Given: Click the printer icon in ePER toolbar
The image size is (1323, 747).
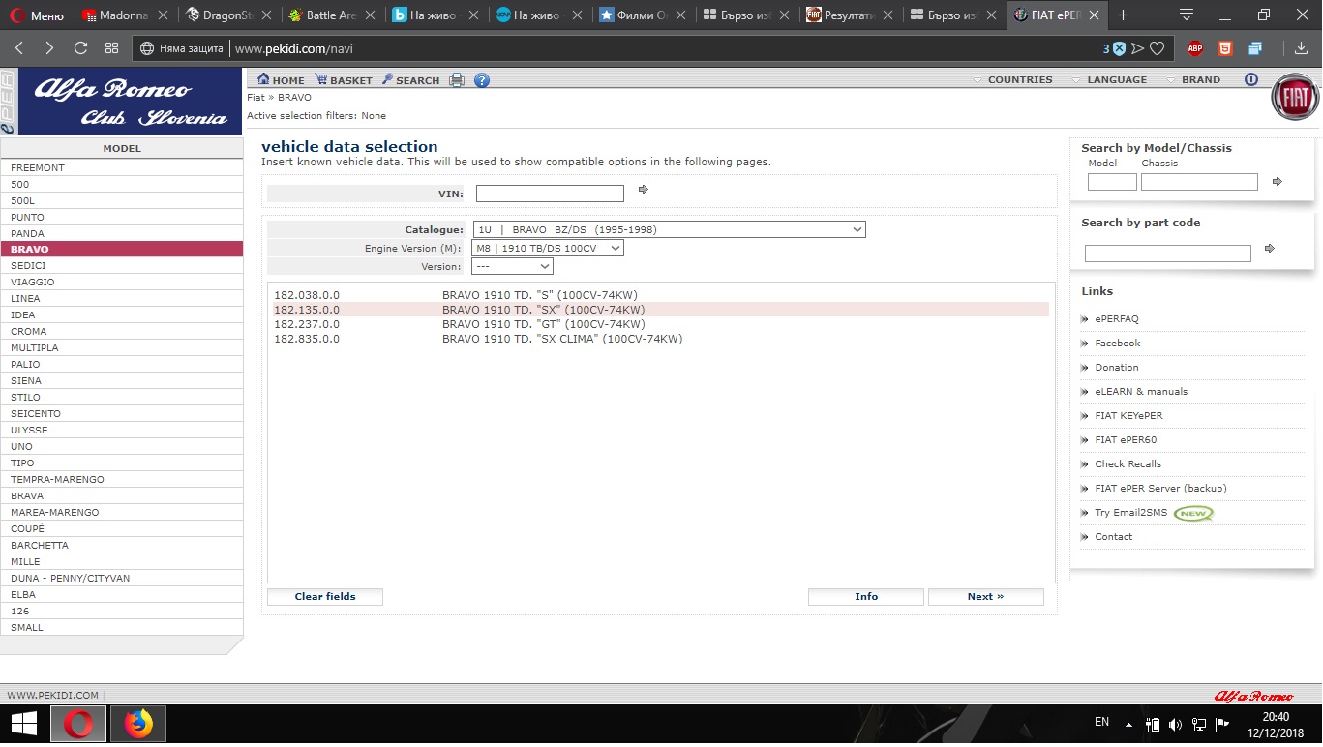Looking at the screenshot, I should [457, 80].
